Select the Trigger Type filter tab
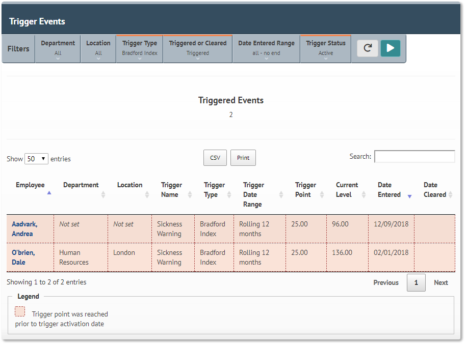467x346 pixels. point(139,48)
